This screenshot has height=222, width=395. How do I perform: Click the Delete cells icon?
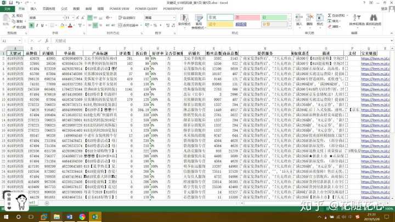[309, 18]
